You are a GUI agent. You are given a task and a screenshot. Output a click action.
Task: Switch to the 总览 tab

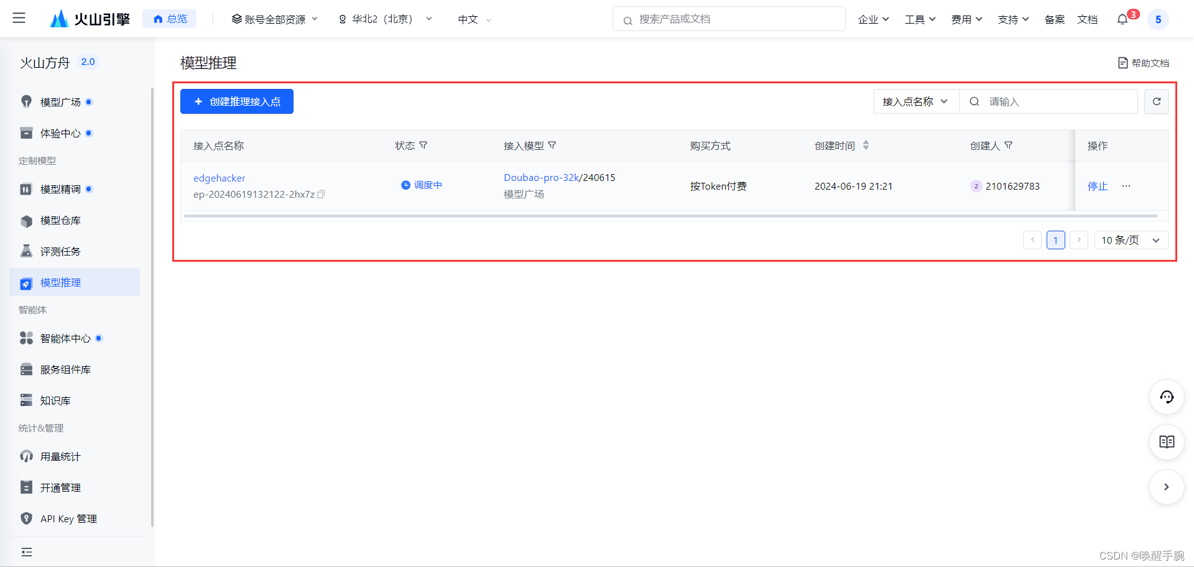pyautogui.click(x=169, y=19)
